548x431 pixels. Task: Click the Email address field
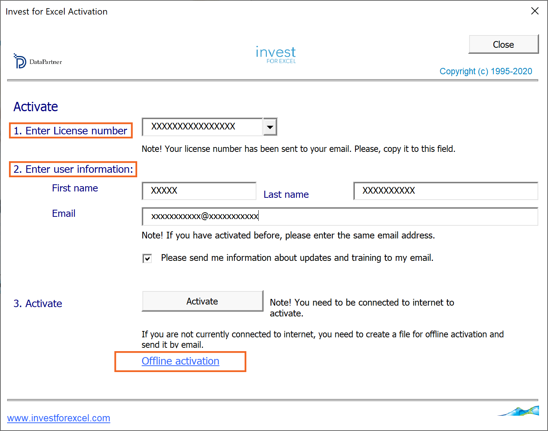tap(340, 216)
